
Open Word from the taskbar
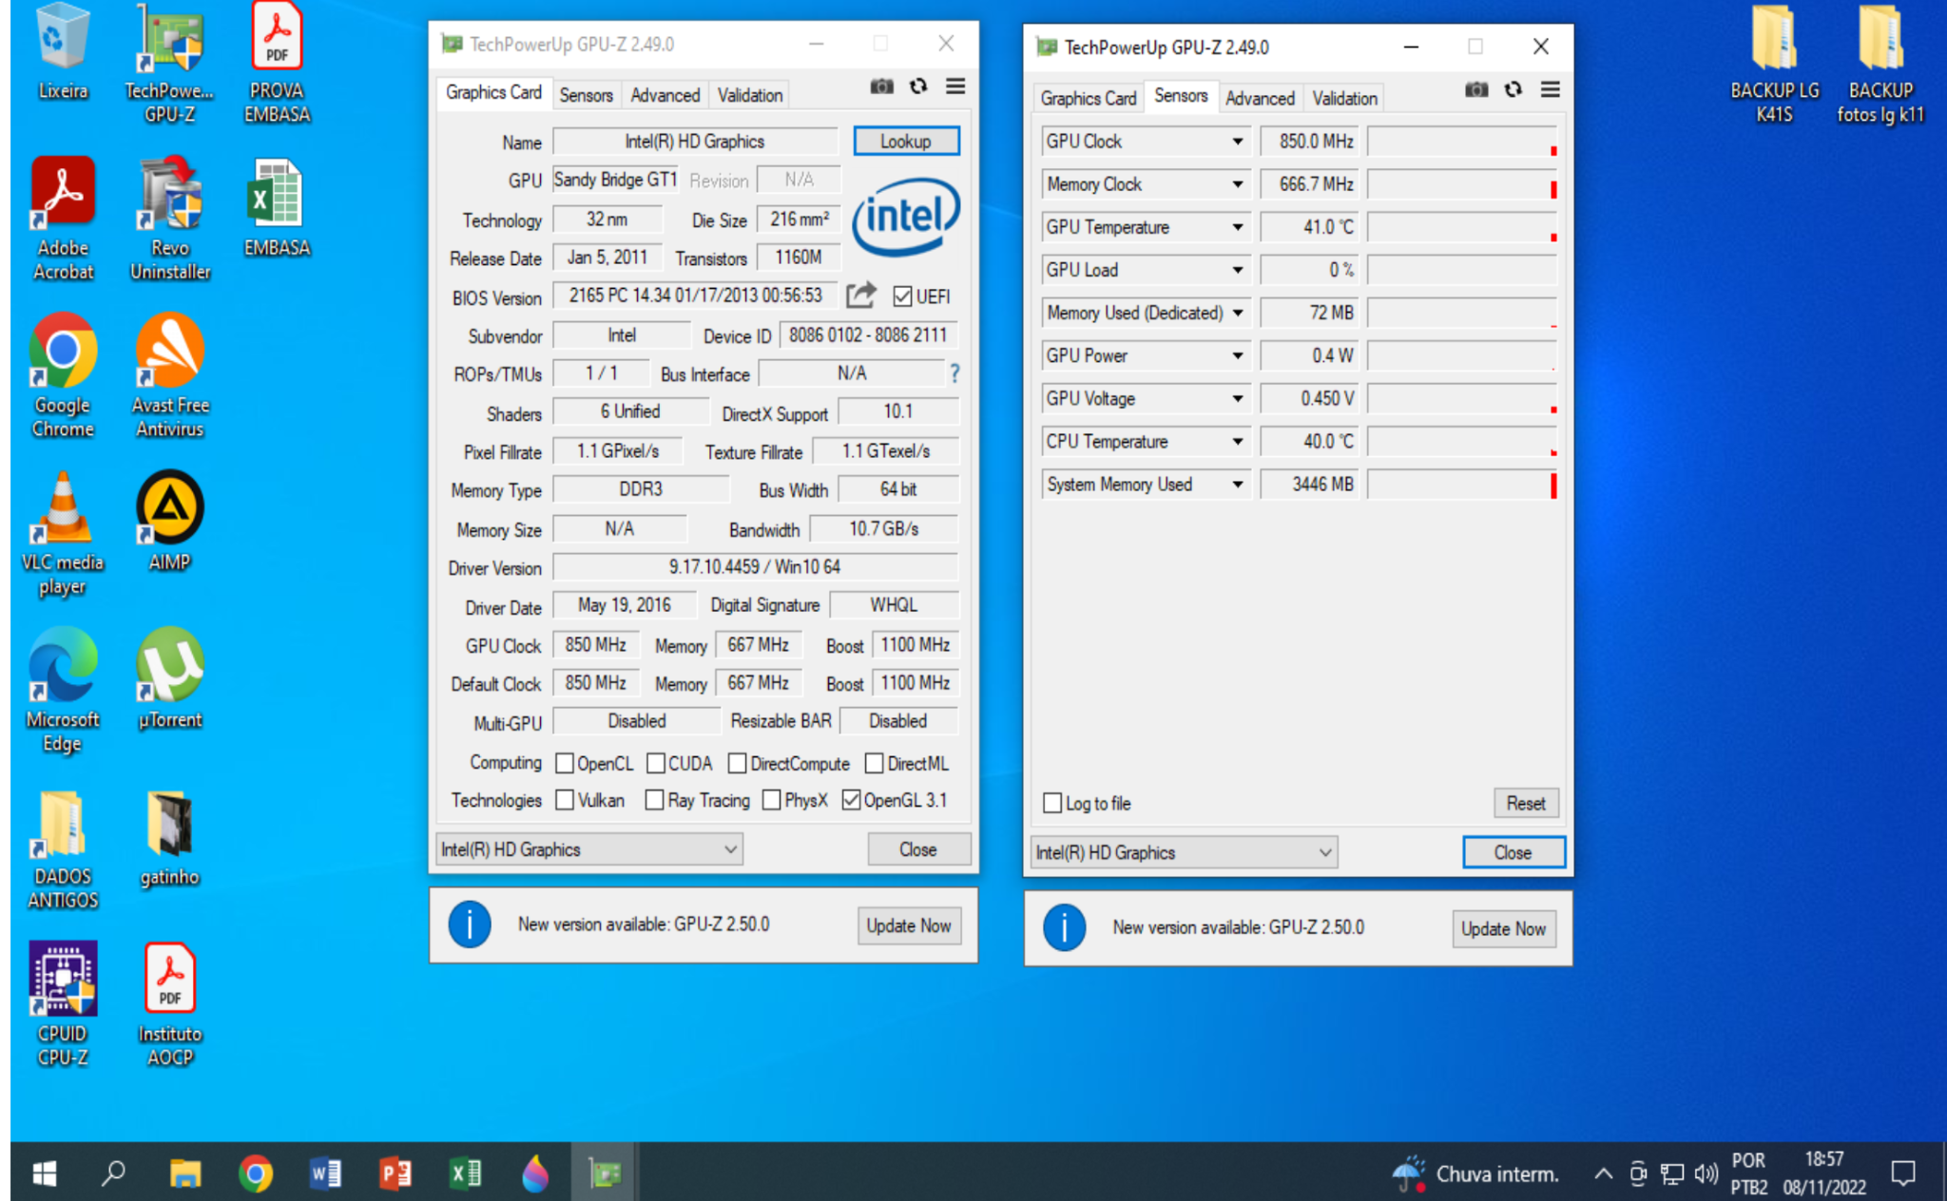coord(325,1174)
